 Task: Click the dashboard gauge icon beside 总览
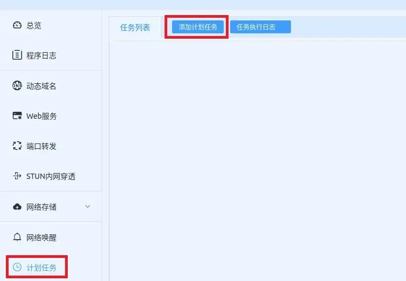click(x=17, y=25)
